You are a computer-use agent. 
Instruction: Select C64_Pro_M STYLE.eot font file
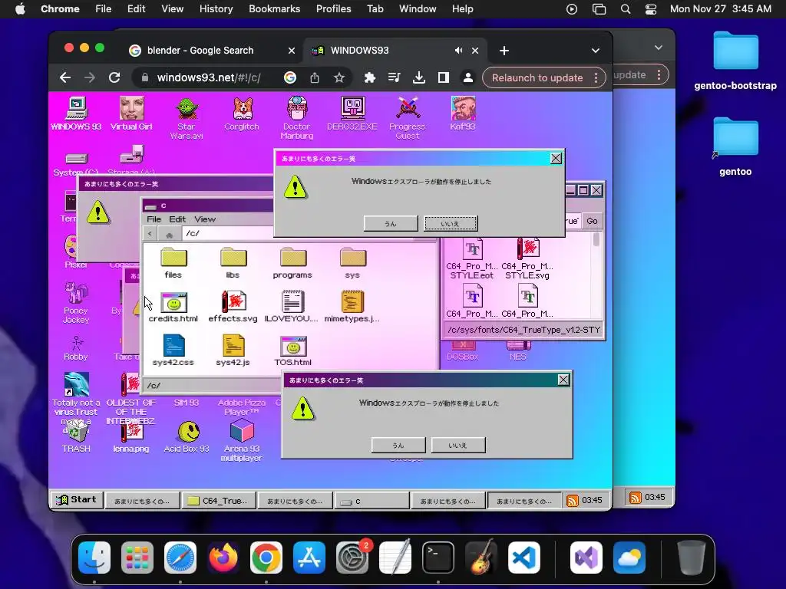click(472, 259)
